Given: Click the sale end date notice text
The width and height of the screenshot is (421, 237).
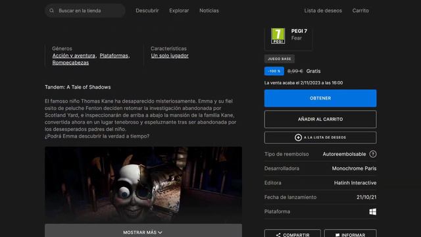Looking at the screenshot, I should point(303,83).
